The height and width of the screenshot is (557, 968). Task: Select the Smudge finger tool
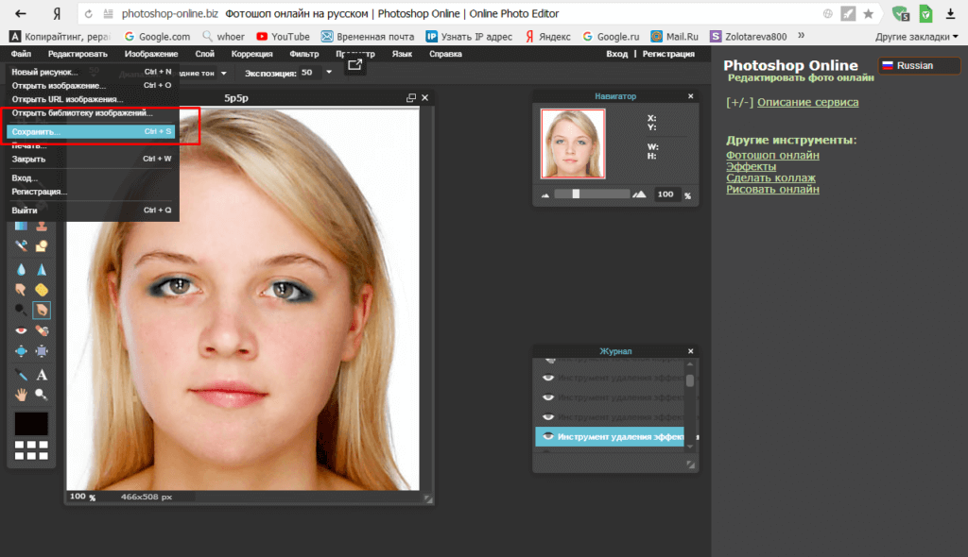(x=21, y=289)
